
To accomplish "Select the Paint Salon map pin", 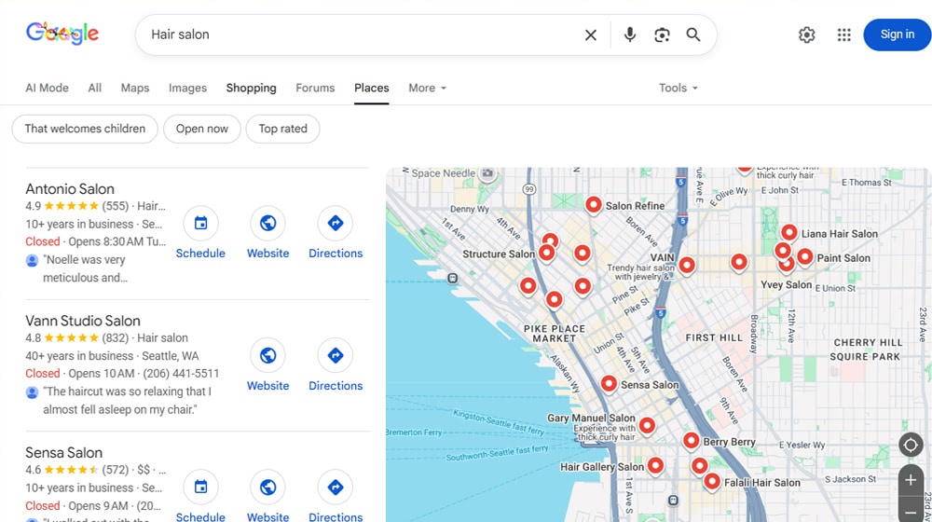I will point(805,258).
